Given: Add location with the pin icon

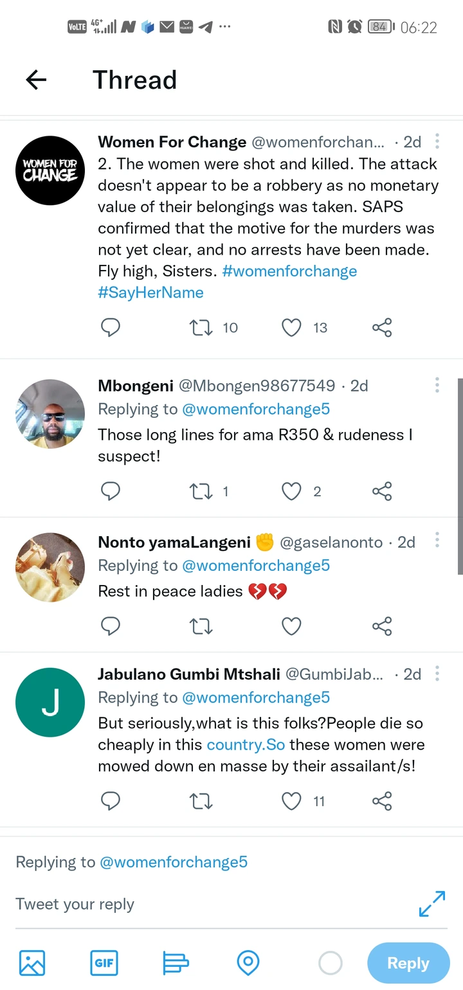Looking at the screenshot, I should pyautogui.click(x=248, y=963).
